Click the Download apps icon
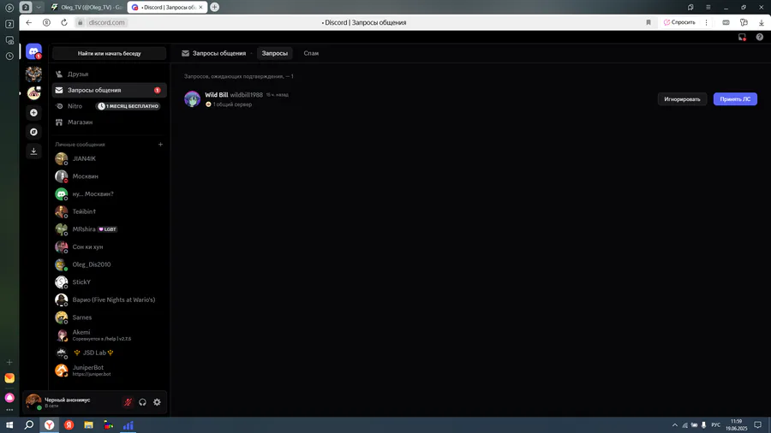Viewport: 771px width, 433px height. [x=33, y=151]
